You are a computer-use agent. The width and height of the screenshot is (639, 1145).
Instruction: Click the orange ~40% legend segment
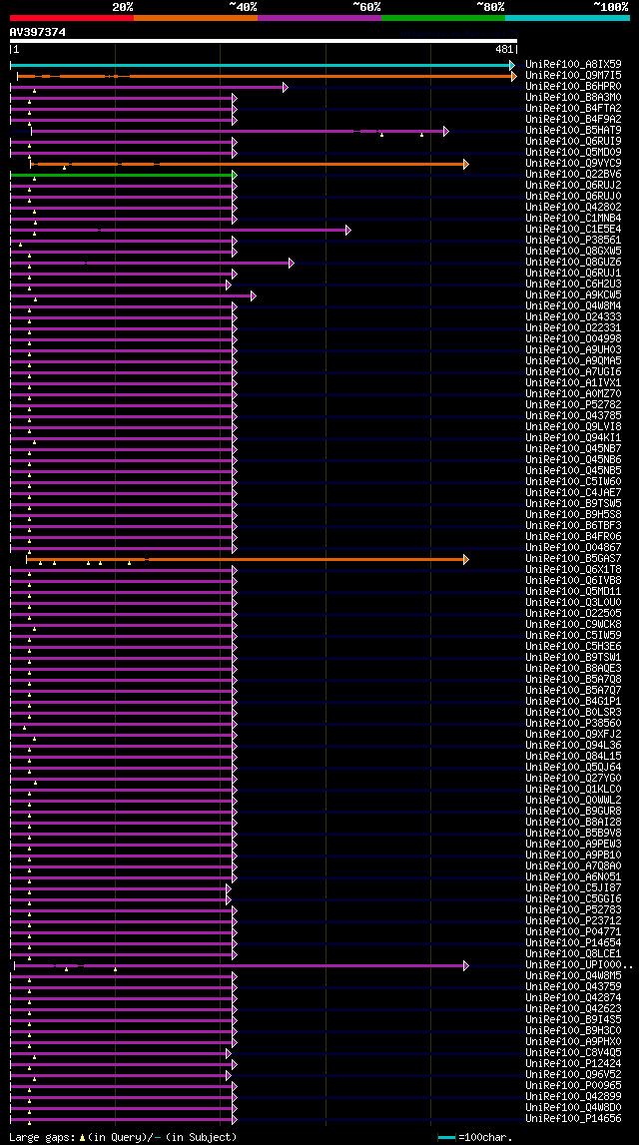[x=196, y=18]
